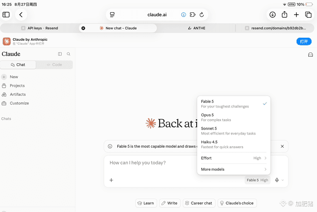Open the extensions icon in the address bar
The width and height of the screenshot is (317, 212).
193,15
